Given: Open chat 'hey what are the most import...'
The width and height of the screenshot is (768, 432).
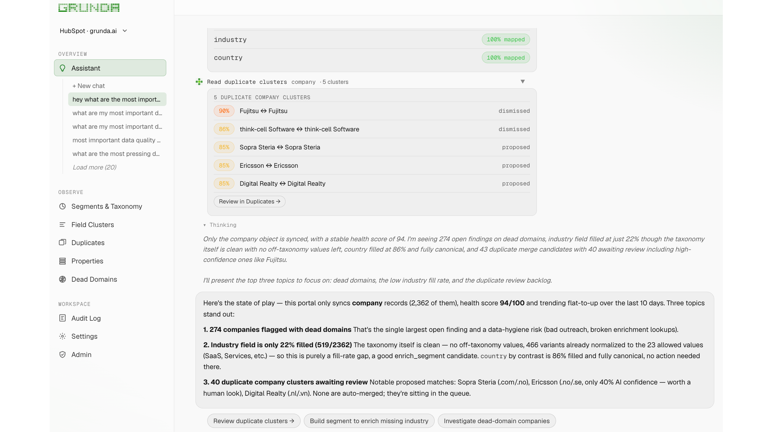Looking at the screenshot, I should 117,99.
